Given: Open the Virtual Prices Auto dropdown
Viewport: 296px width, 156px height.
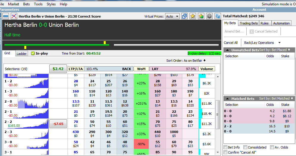Looking at the screenshot, I should [x=172, y=16].
